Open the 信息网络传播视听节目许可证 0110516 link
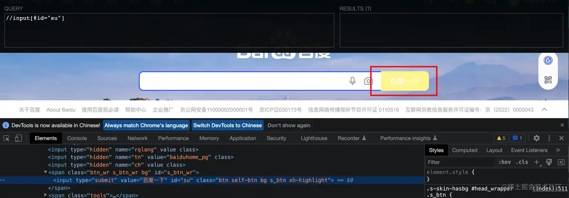This screenshot has width=569, height=198. point(353,110)
